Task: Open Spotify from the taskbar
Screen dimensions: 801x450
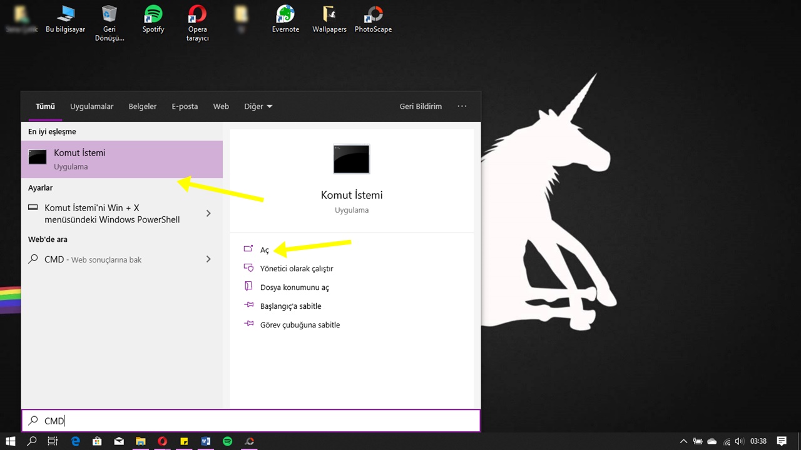Action: pos(228,441)
